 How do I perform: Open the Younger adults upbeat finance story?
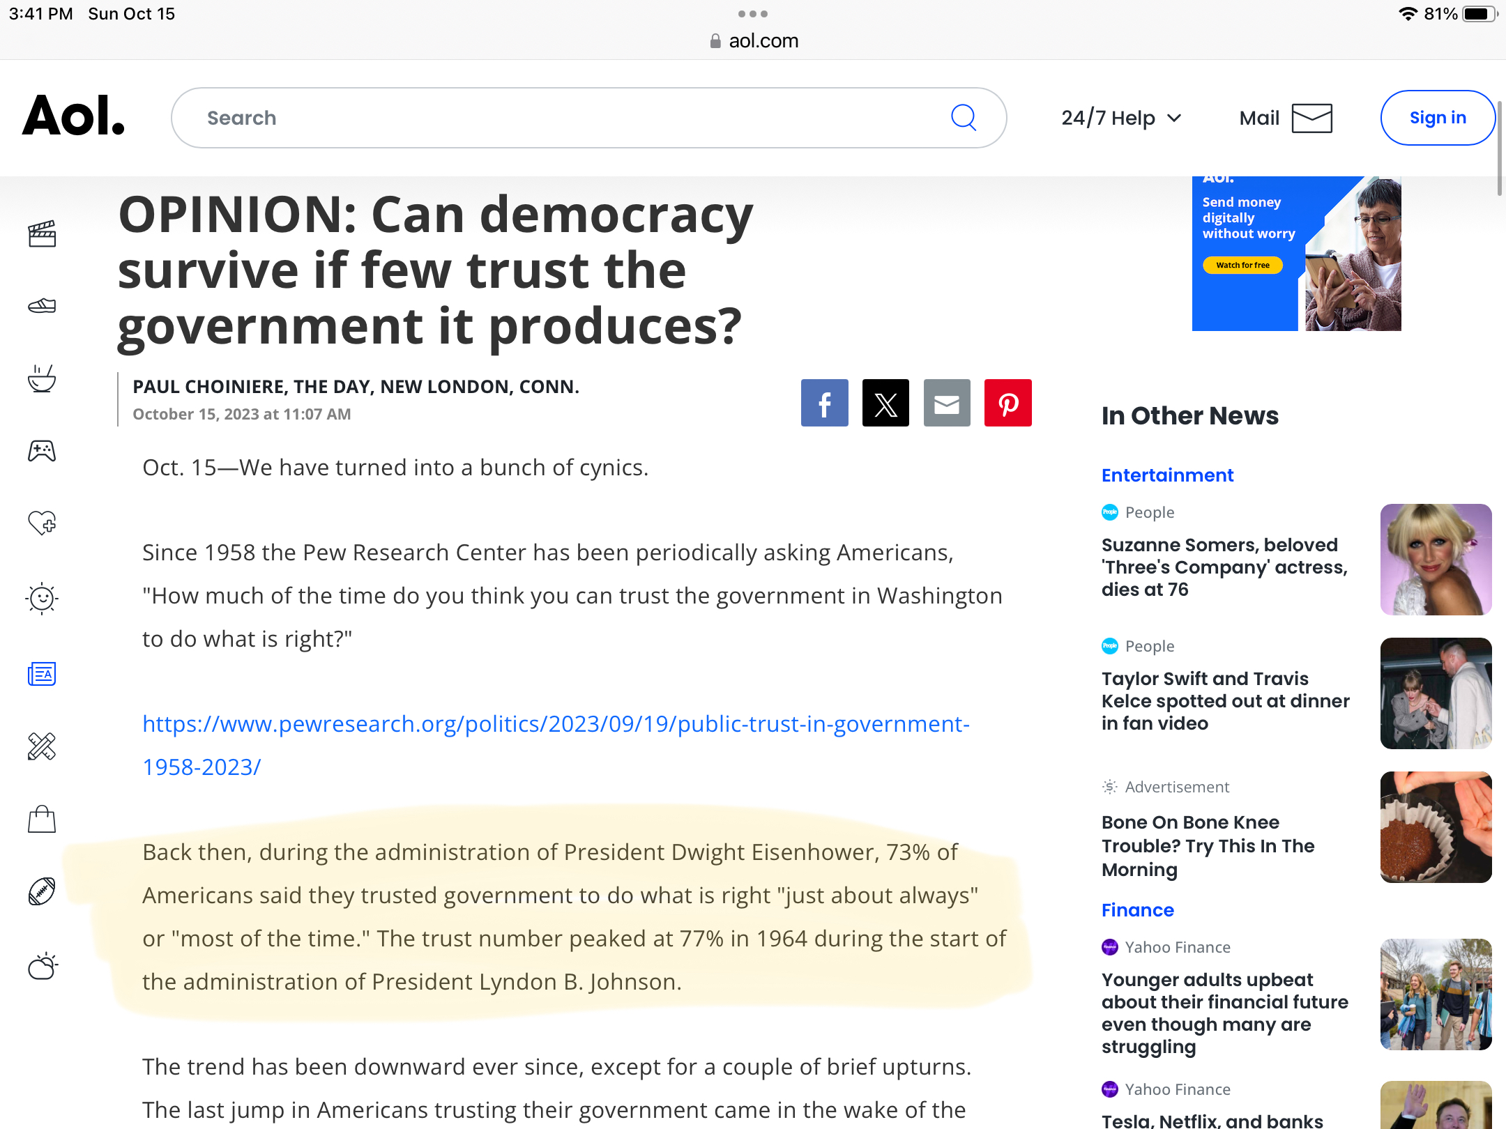pyautogui.click(x=1225, y=1013)
